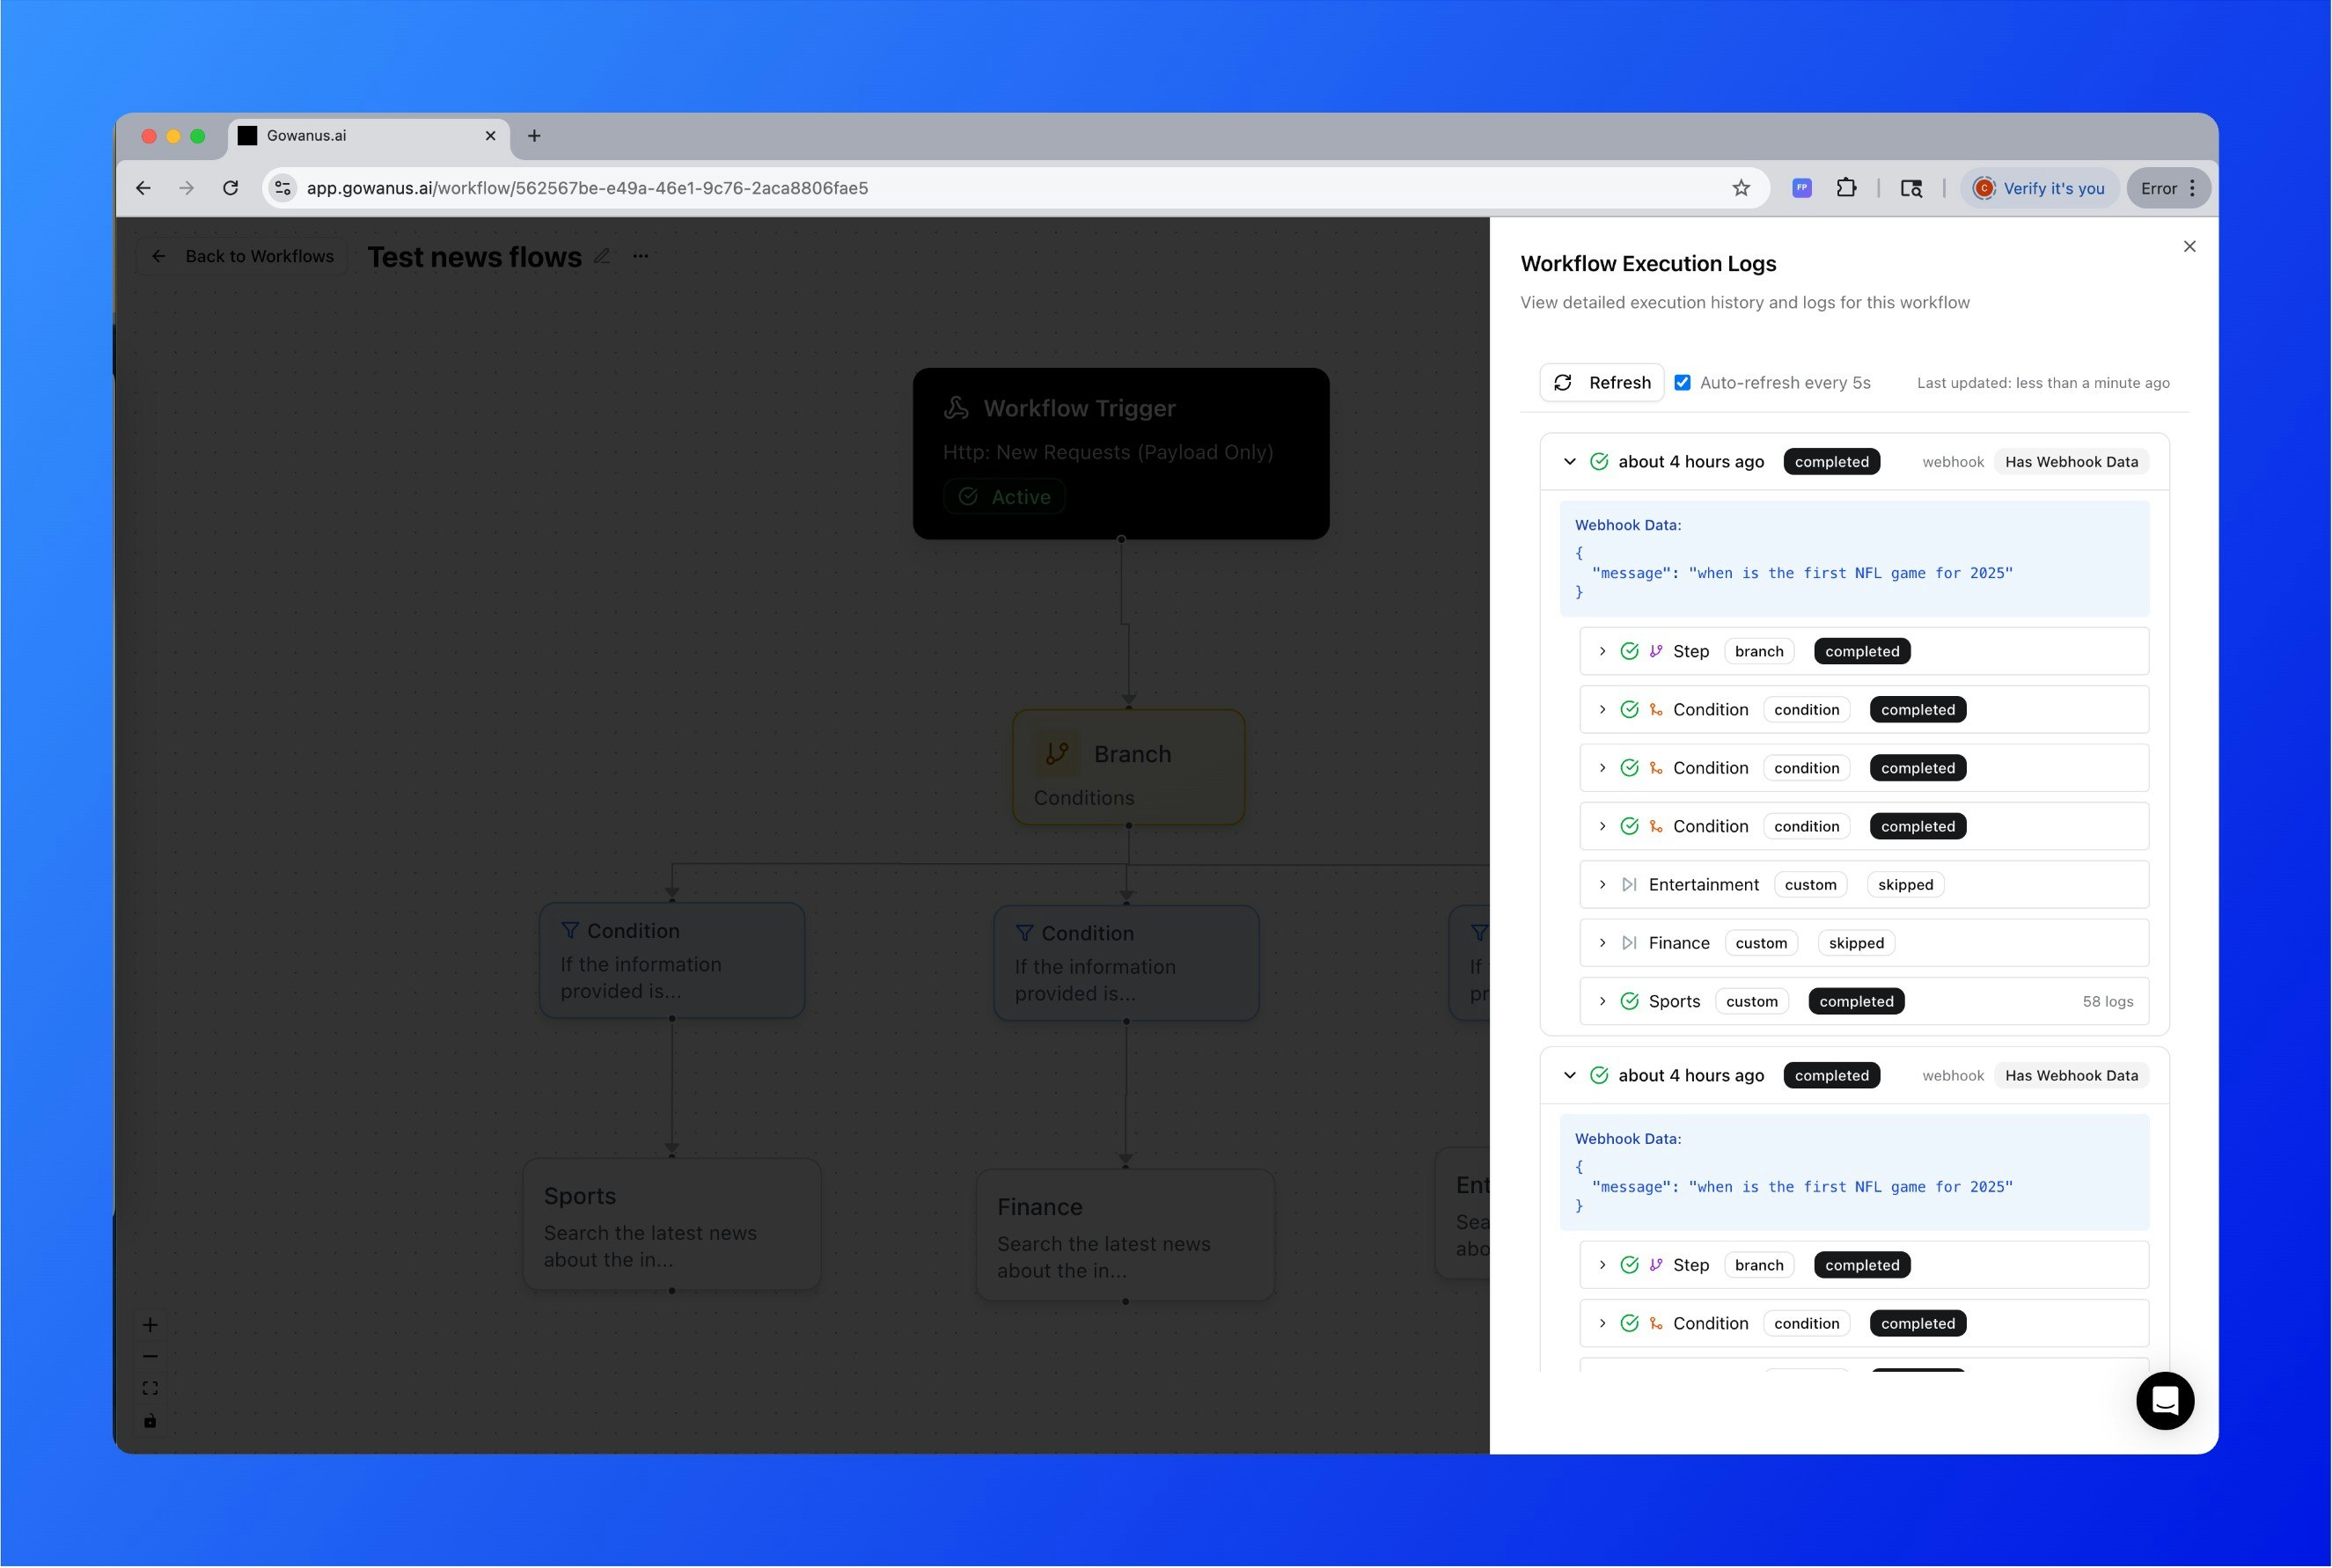Expand the Entertainment custom skipped row

point(1602,885)
